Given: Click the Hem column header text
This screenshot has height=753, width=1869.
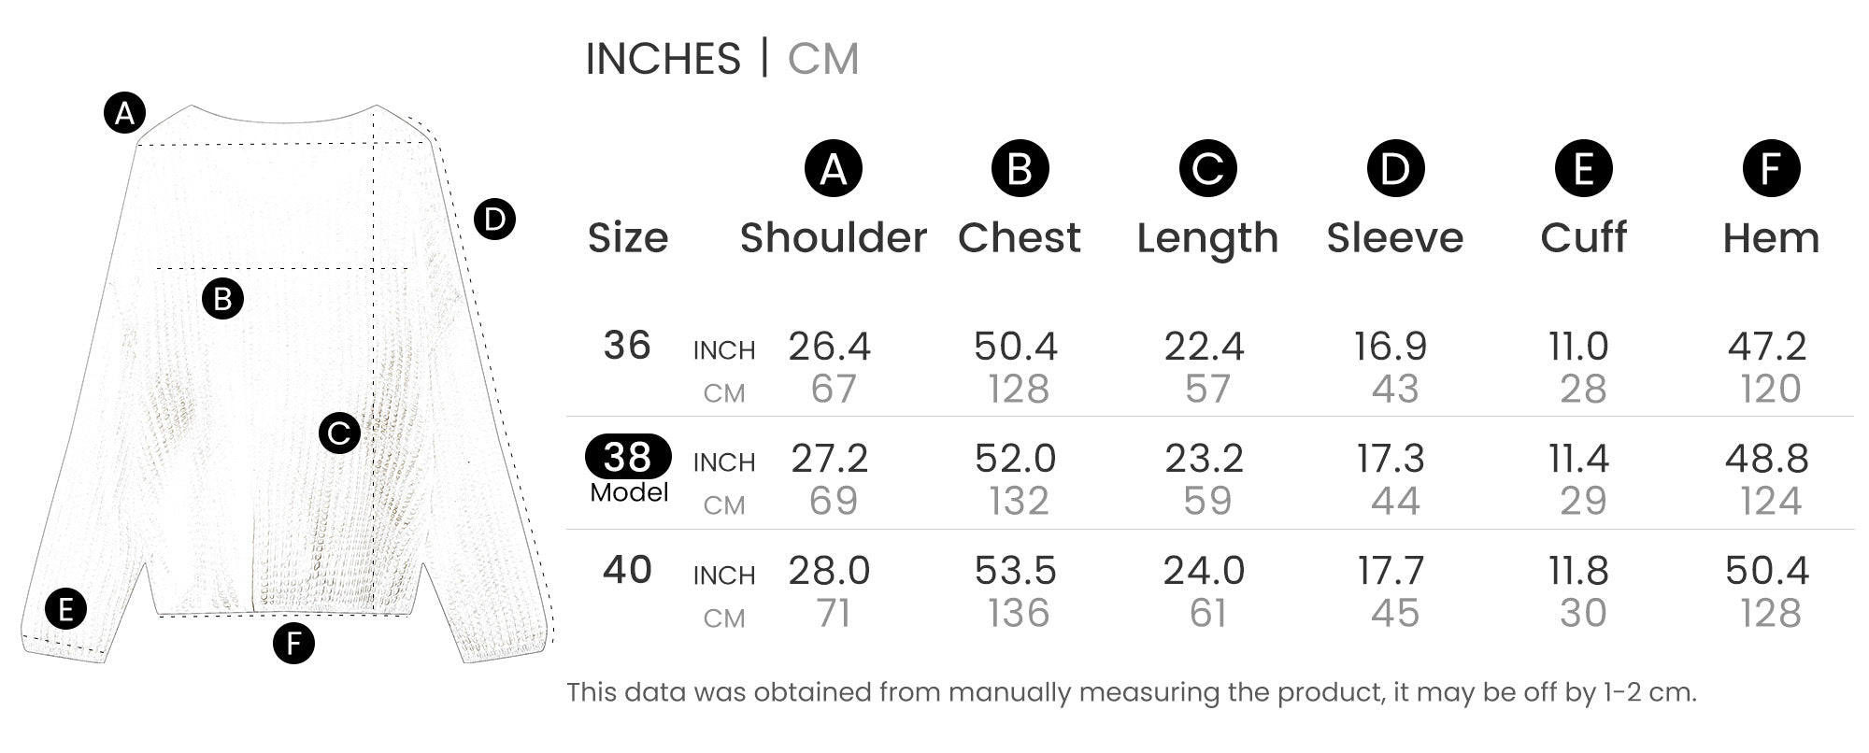Looking at the screenshot, I should tap(1771, 238).
